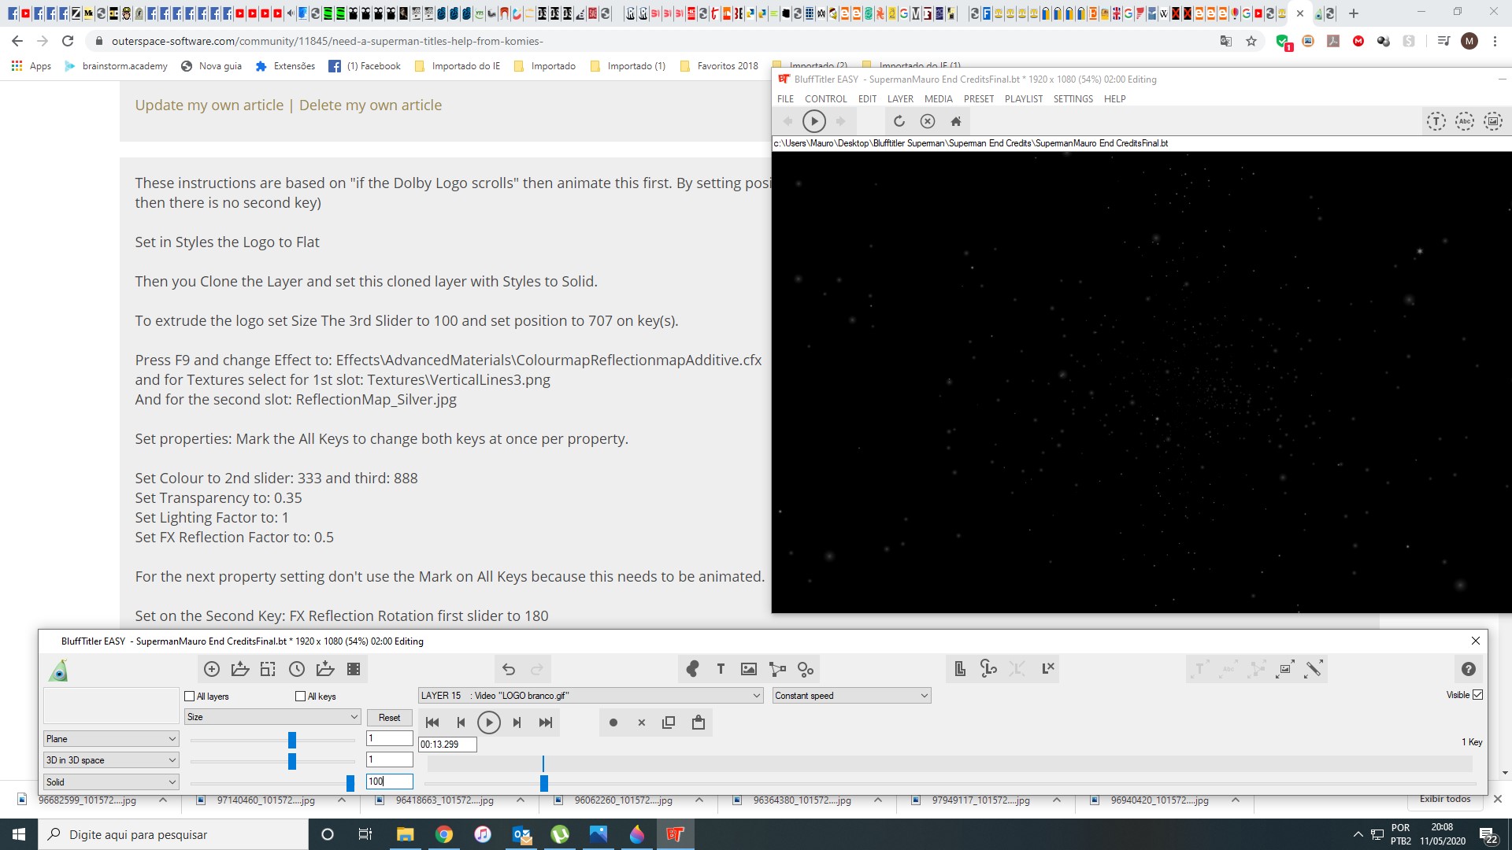Viewport: 1512px width, 850px height.
Task: Undo the last edit in tool window
Action: (509, 669)
